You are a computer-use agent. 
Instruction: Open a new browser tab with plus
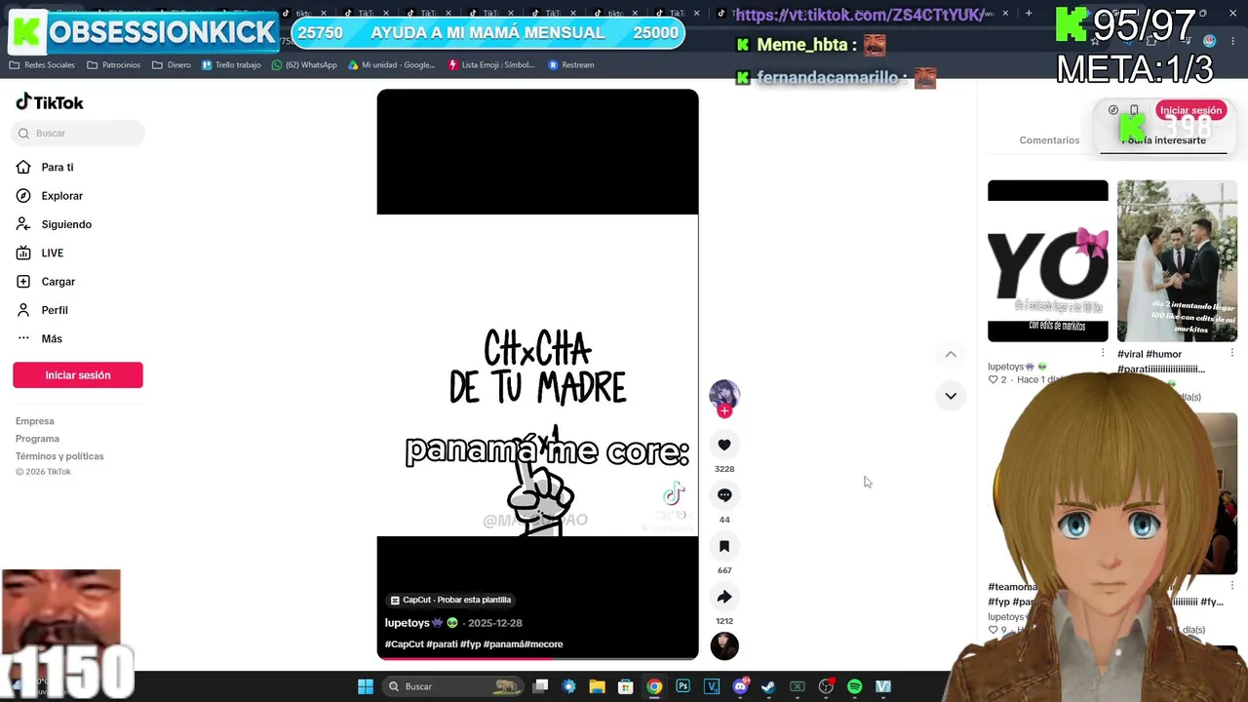click(x=1029, y=14)
